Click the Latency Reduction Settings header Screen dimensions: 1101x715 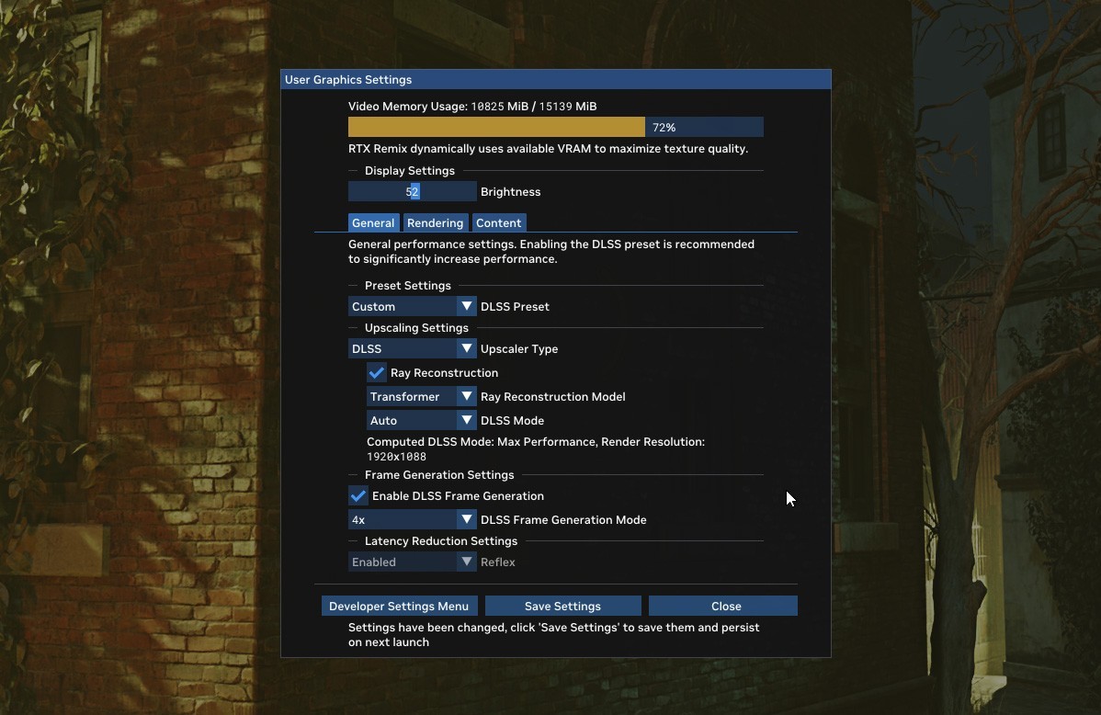(441, 540)
